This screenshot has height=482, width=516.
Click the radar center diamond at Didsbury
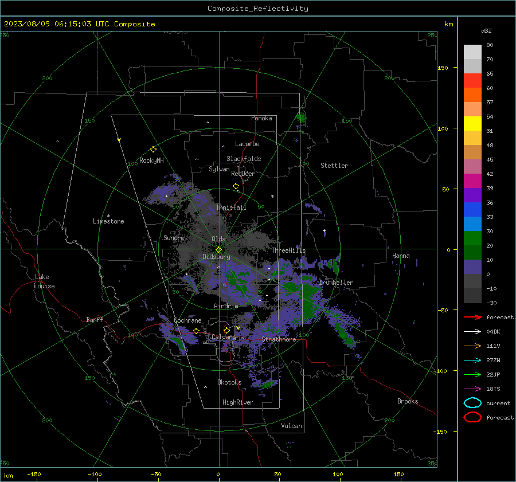(x=218, y=250)
